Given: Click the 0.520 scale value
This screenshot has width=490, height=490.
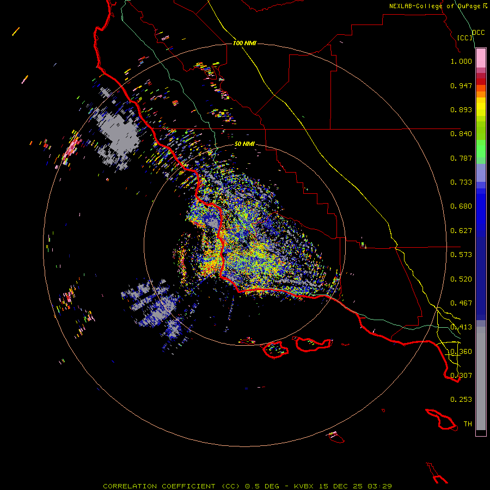Looking at the screenshot, I should [461, 279].
